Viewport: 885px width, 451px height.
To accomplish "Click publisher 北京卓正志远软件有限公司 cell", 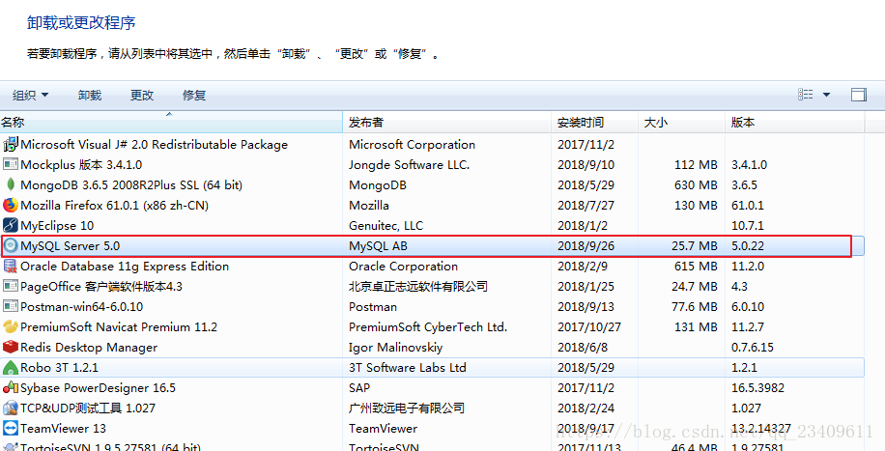I will point(418,286).
